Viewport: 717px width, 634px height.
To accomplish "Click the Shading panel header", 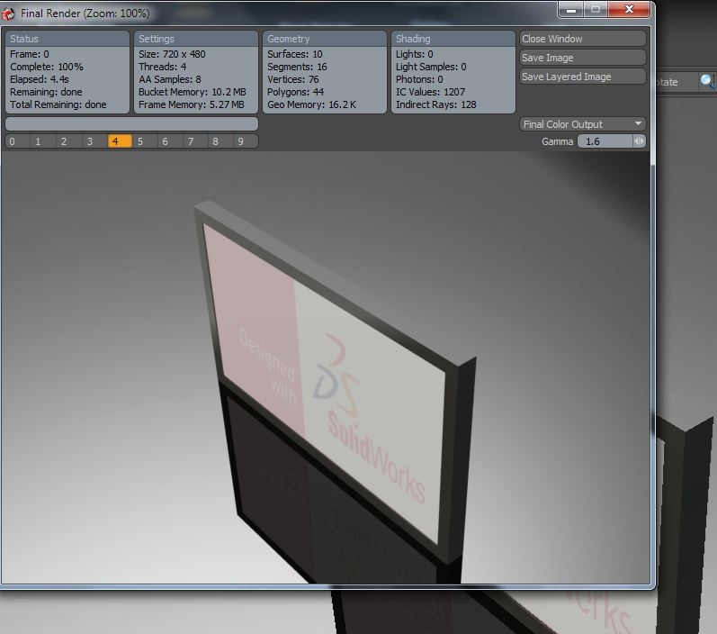I will point(453,39).
